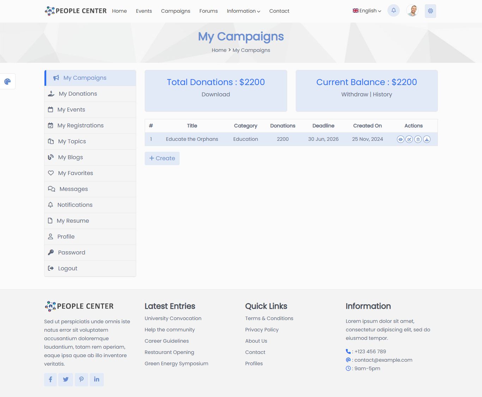The image size is (482, 397).
Task: Open the theme color palette icon
Action: [7, 82]
